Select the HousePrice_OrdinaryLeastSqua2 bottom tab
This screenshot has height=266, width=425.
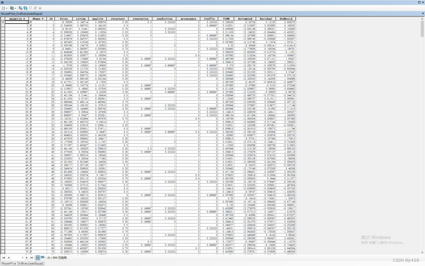(22, 263)
